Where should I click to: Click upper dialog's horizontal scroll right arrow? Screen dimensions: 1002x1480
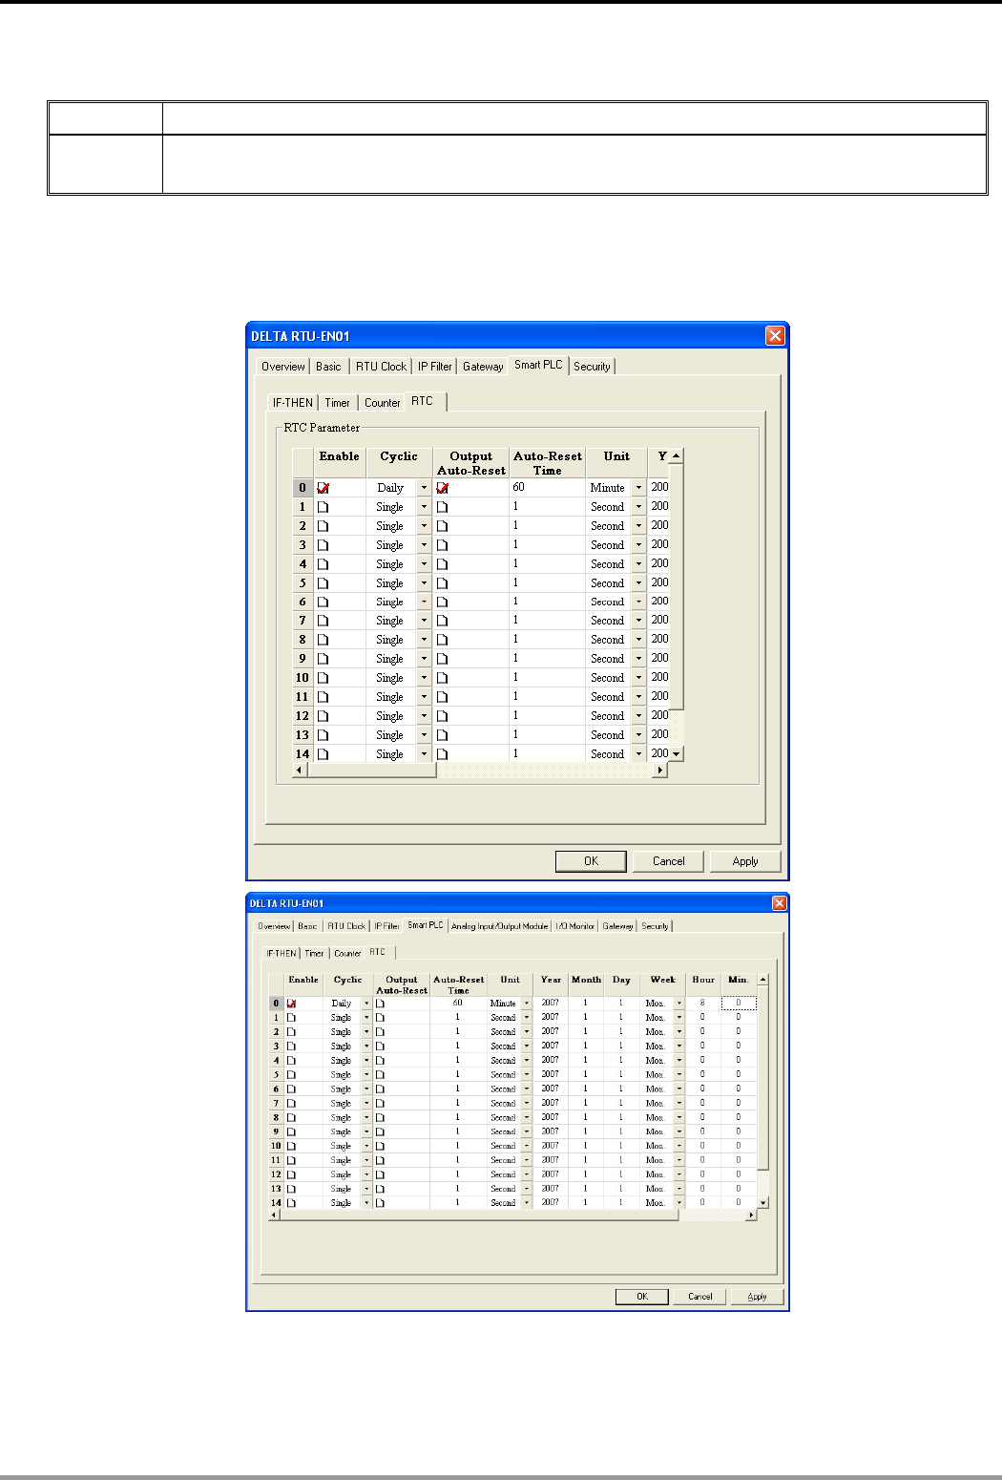[659, 770]
